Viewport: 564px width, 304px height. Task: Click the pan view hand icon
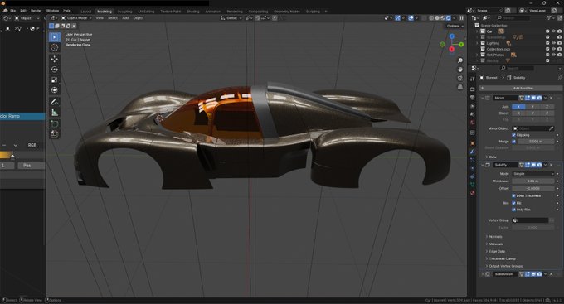[460, 70]
